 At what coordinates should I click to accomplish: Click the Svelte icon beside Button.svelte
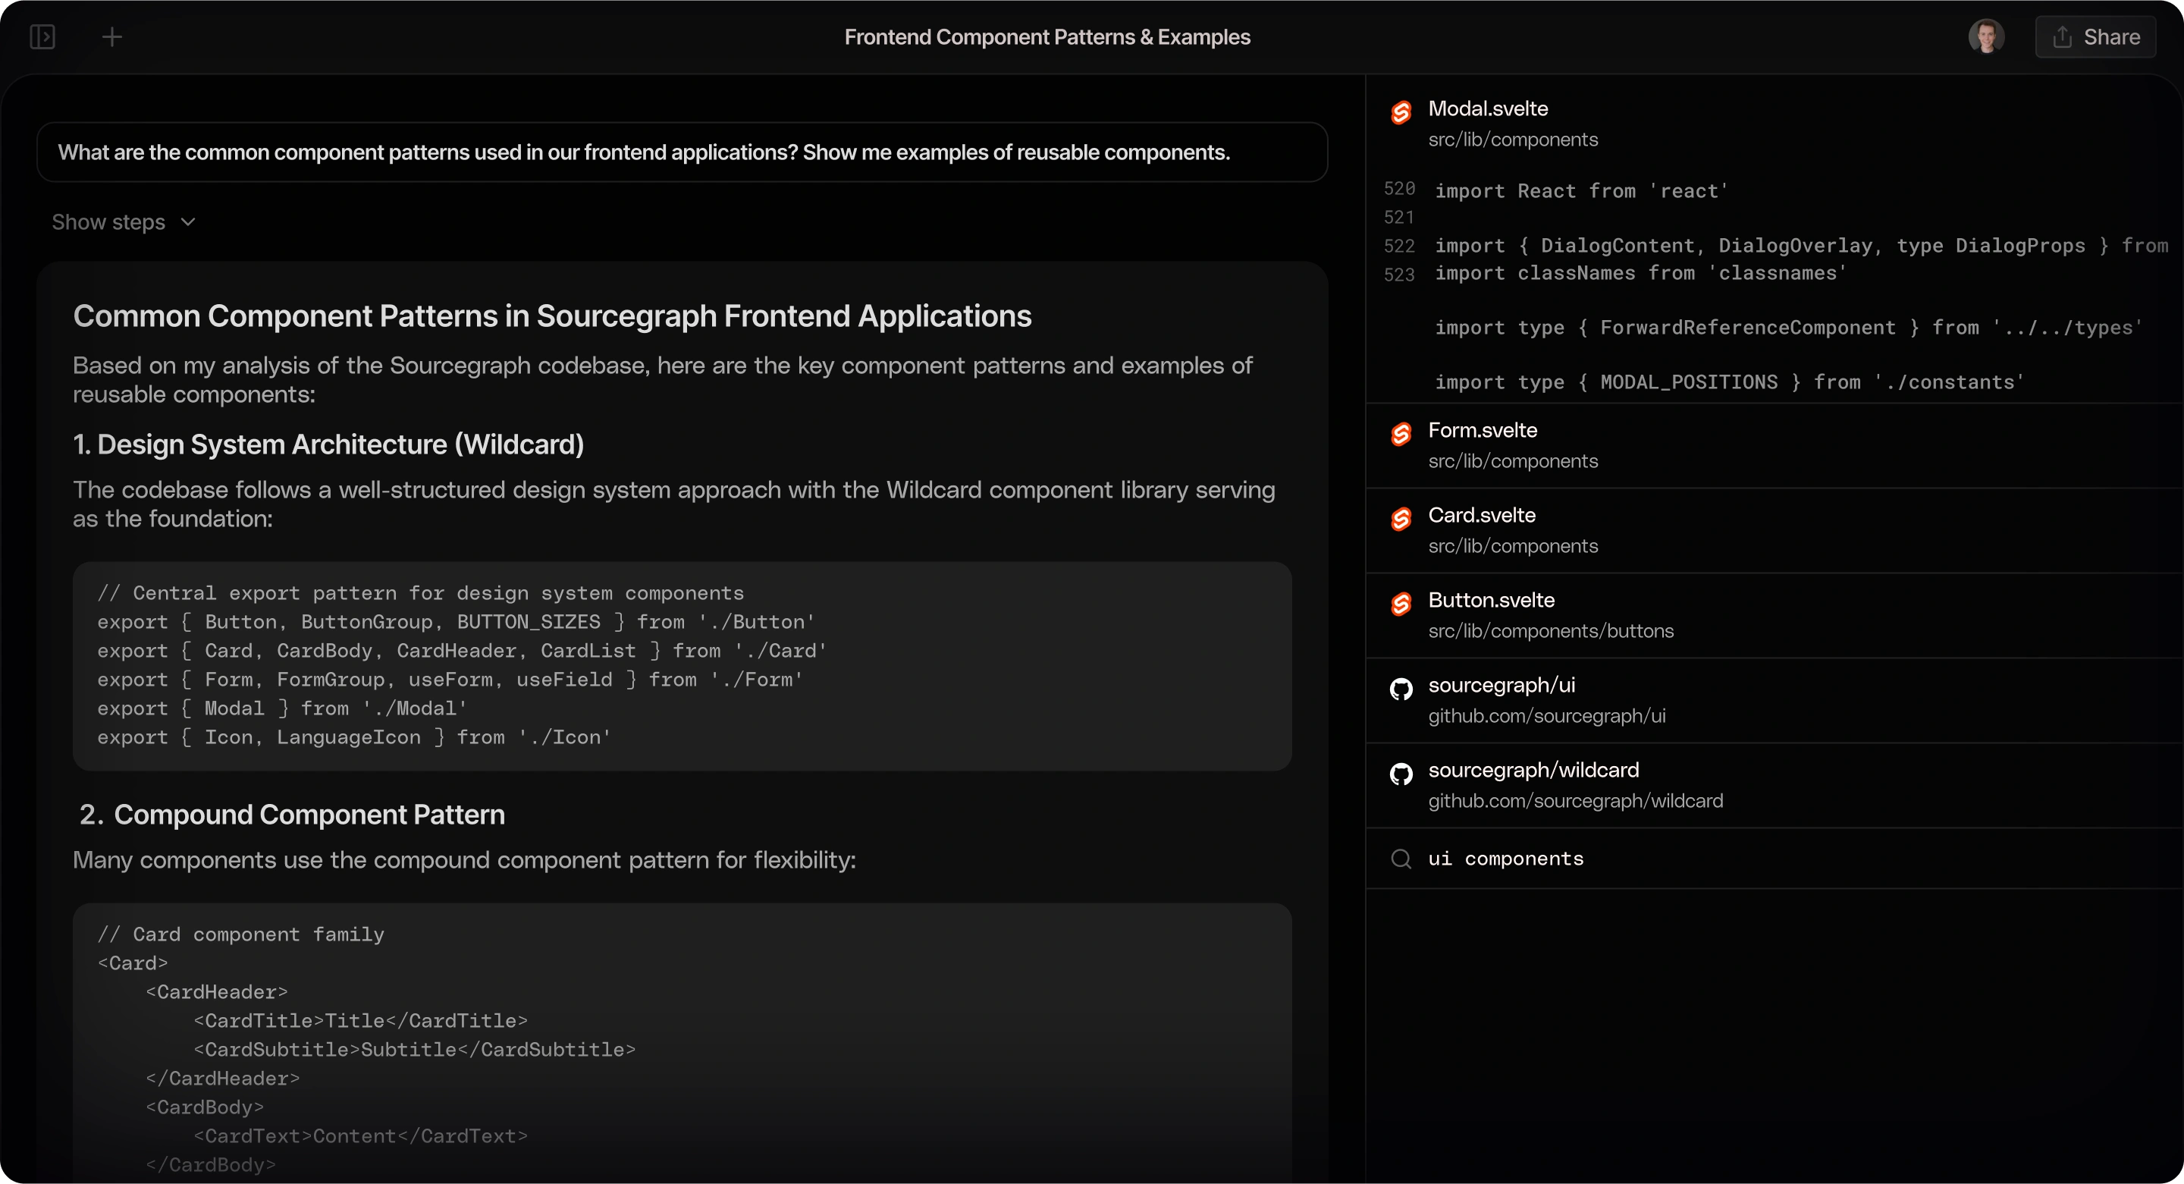click(1401, 603)
